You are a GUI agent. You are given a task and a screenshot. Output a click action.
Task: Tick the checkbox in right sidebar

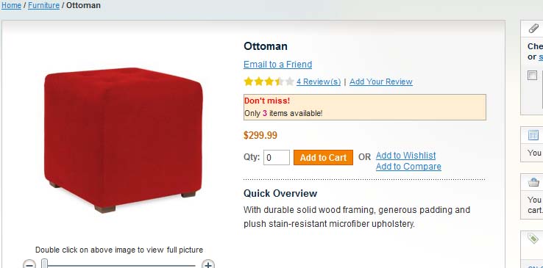[532, 76]
